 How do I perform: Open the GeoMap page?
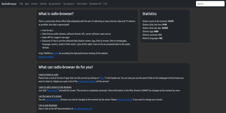43,4
